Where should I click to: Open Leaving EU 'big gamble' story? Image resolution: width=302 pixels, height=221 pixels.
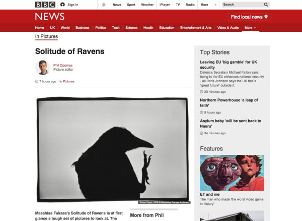[x=229, y=65]
